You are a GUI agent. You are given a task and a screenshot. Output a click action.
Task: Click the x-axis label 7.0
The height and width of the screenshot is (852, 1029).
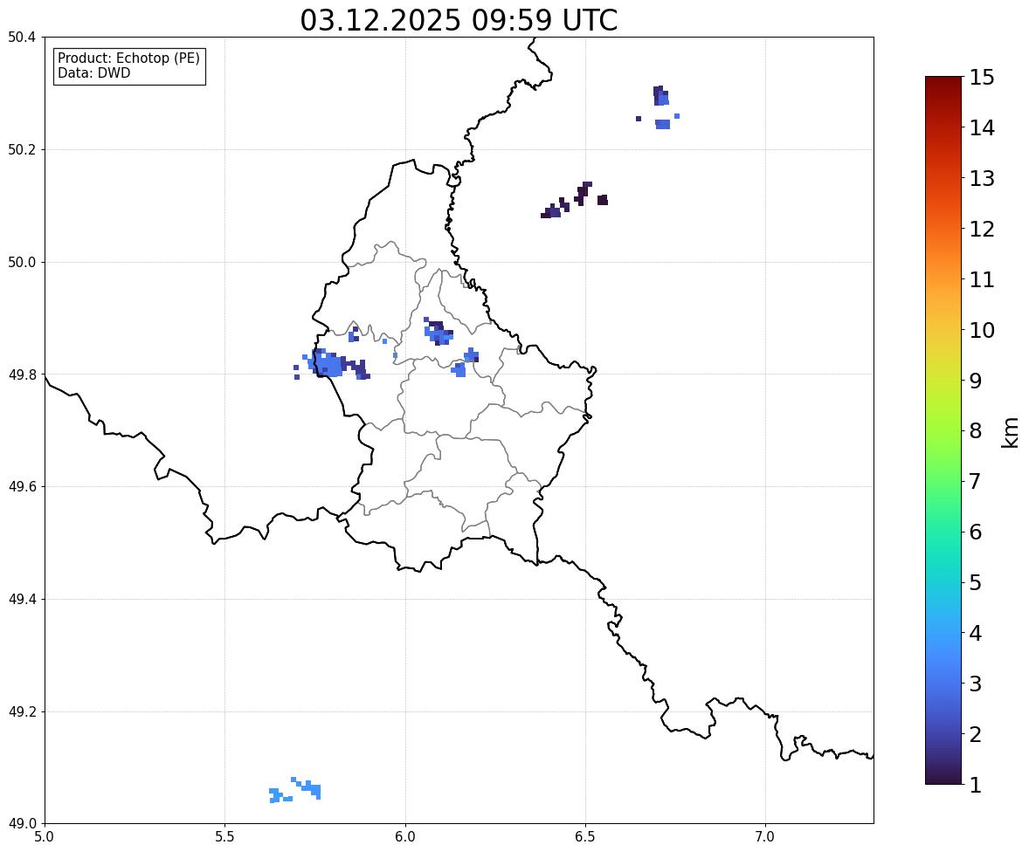coord(765,837)
